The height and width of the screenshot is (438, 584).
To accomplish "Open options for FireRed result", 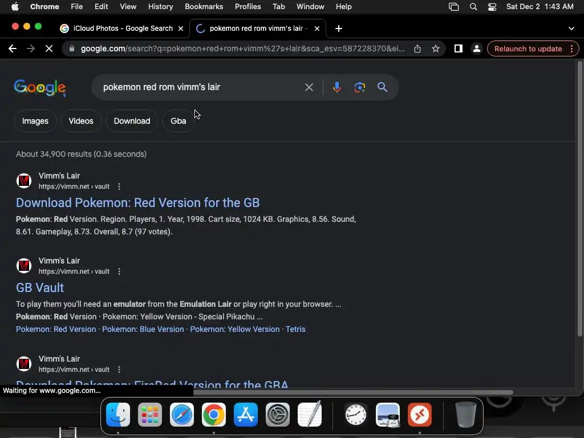I will coord(119,370).
